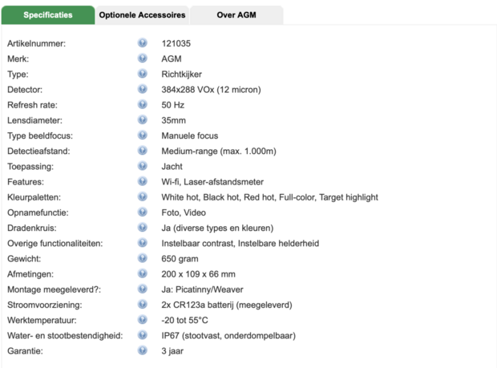The width and height of the screenshot is (497, 368).
Task: Click the help icon next to Artikelnummer
Action: (x=142, y=43)
